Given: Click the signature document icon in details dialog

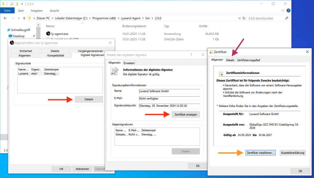Looking at the screenshot, I should click(114, 71).
